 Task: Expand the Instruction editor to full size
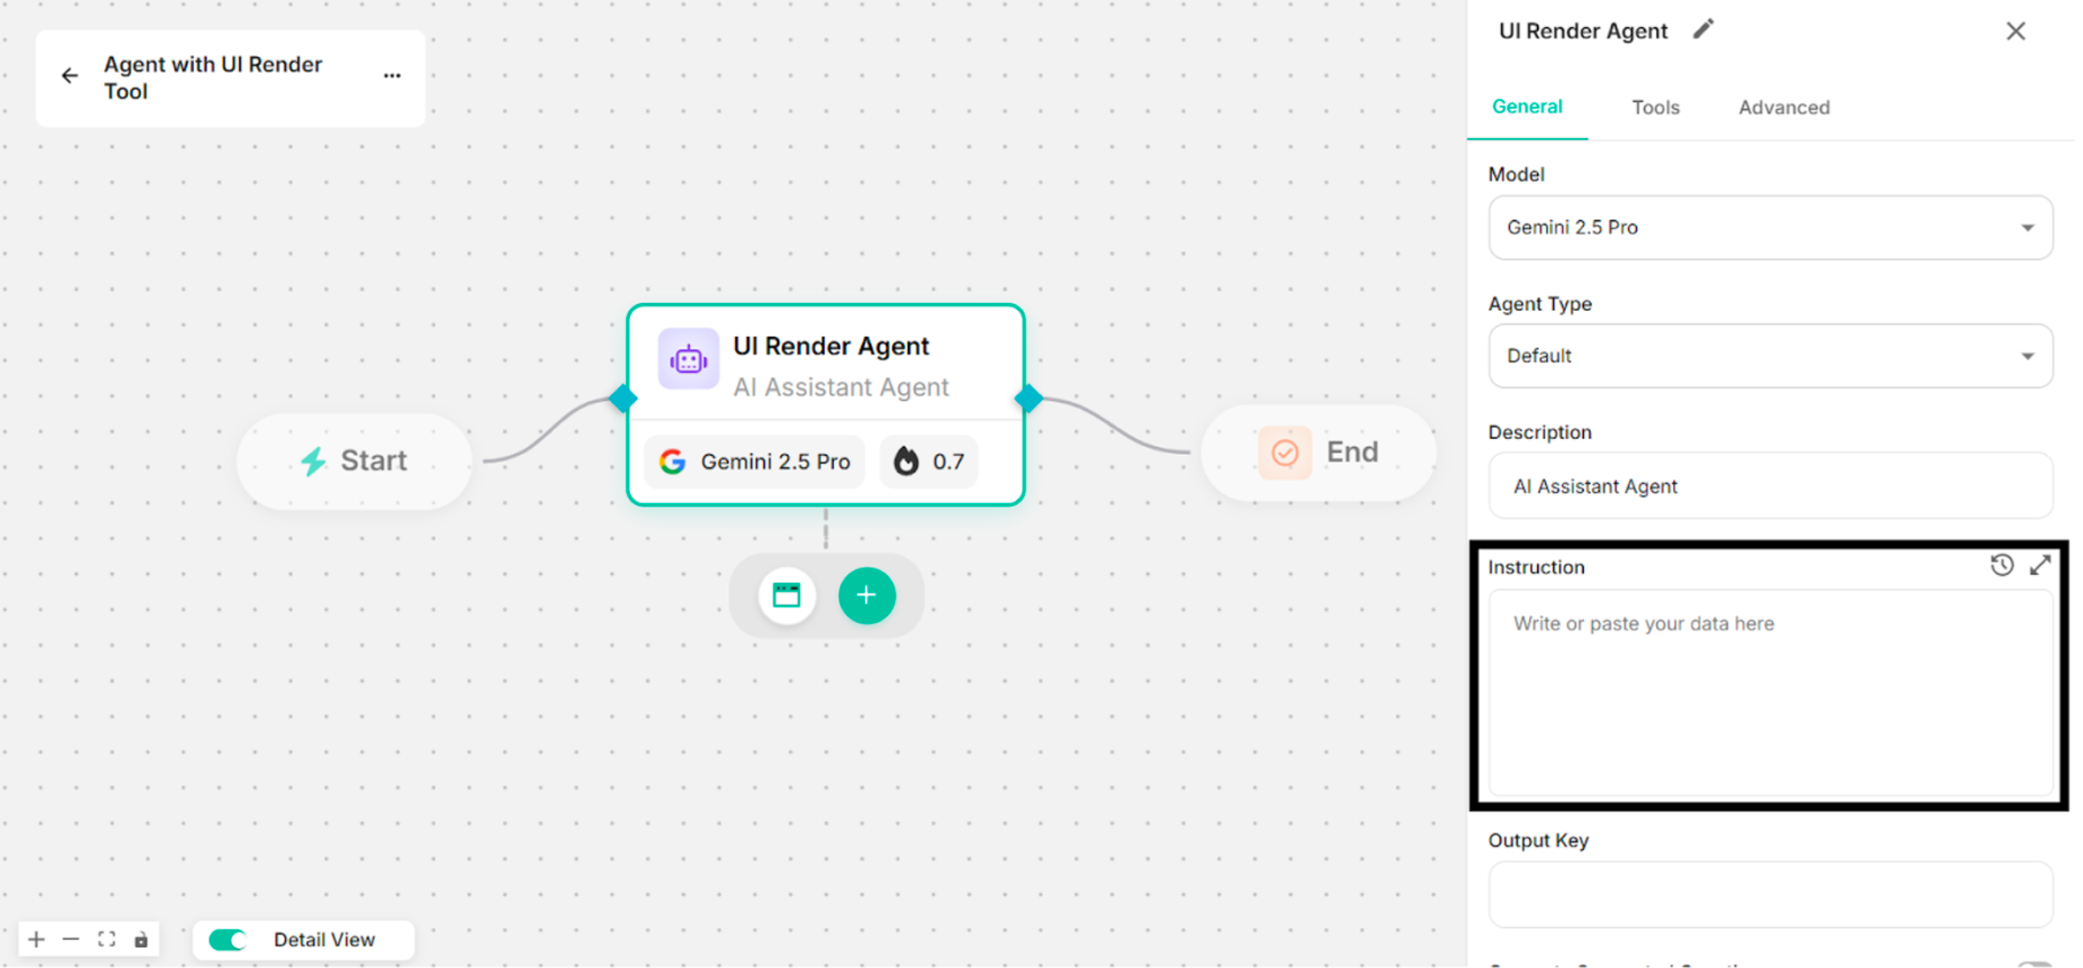2040,566
